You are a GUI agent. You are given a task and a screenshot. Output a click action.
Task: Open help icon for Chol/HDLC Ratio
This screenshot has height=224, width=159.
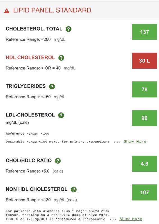pos(58,161)
